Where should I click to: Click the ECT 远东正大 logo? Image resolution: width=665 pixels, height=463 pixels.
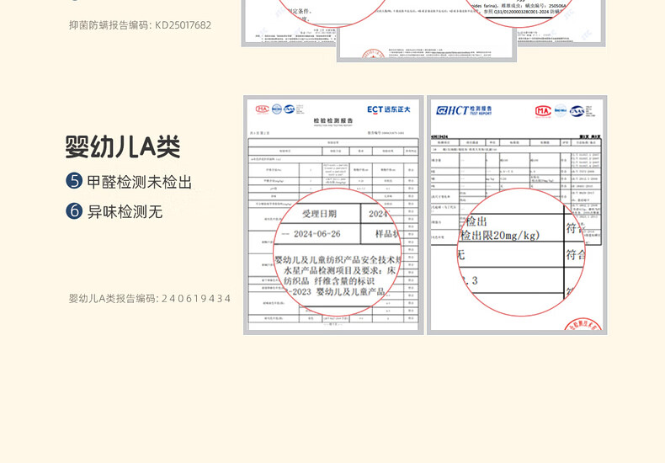pyautogui.click(x=389, y=109)
